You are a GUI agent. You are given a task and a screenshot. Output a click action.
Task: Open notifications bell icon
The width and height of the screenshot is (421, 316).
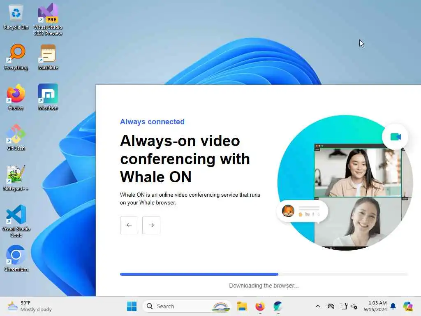coord(393,306)
